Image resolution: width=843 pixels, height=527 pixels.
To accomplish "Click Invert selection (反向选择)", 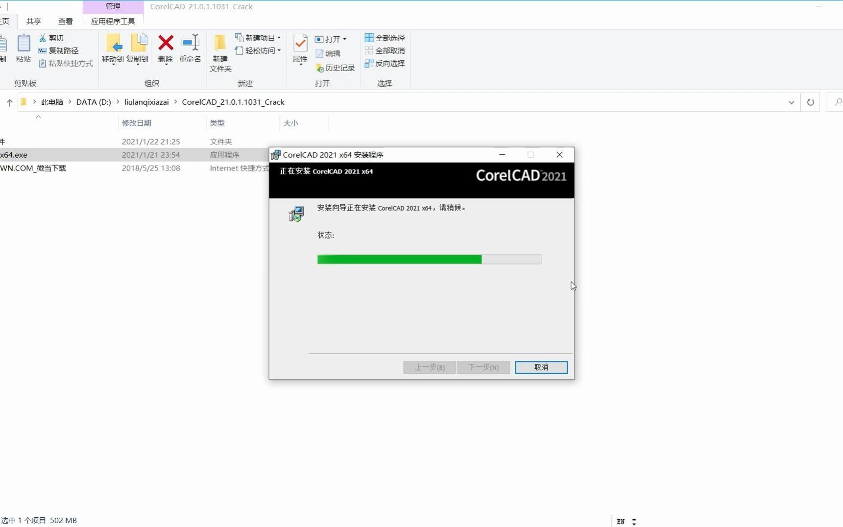I will pyautogui.click(x=385, y=63).
